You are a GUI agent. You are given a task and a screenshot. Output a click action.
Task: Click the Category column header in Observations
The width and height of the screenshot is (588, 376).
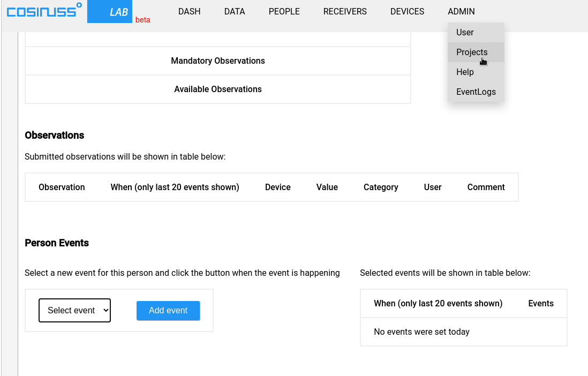click(380, 187)
